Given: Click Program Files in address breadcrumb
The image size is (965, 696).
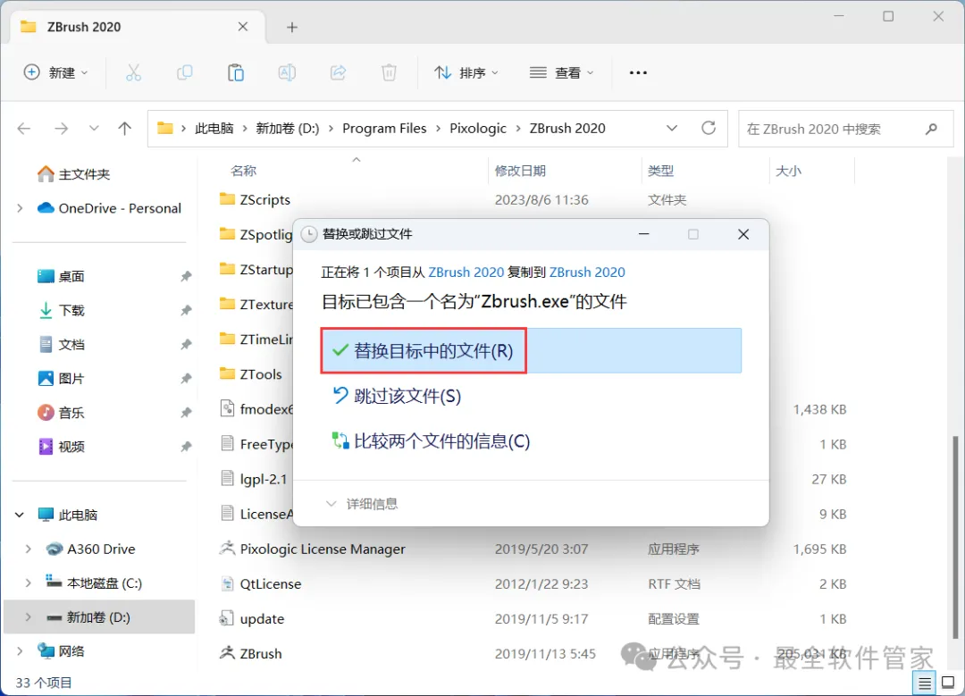Looking at the screenshot, I should (x=384, y=128).
